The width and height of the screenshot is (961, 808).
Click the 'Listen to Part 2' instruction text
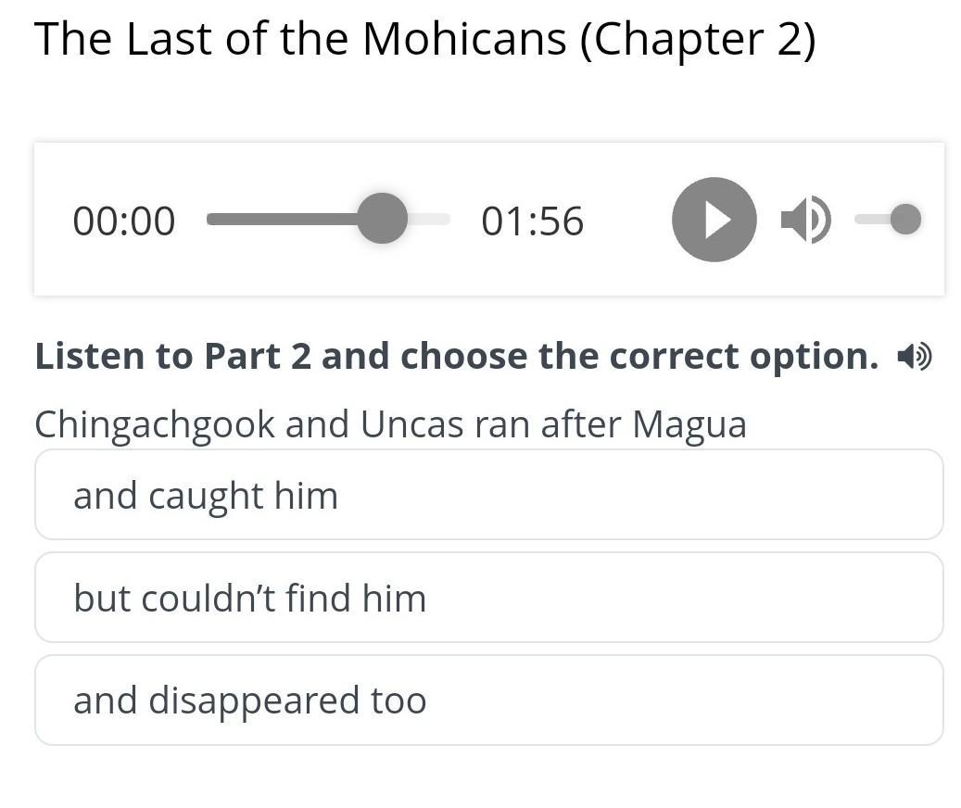coord(456,356)
